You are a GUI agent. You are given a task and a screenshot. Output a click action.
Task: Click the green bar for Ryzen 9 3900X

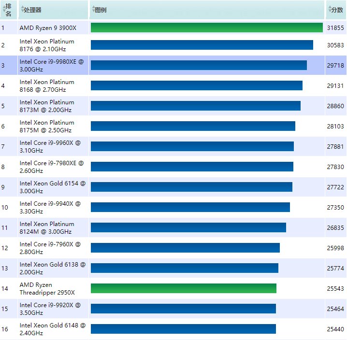pos(206,28)
